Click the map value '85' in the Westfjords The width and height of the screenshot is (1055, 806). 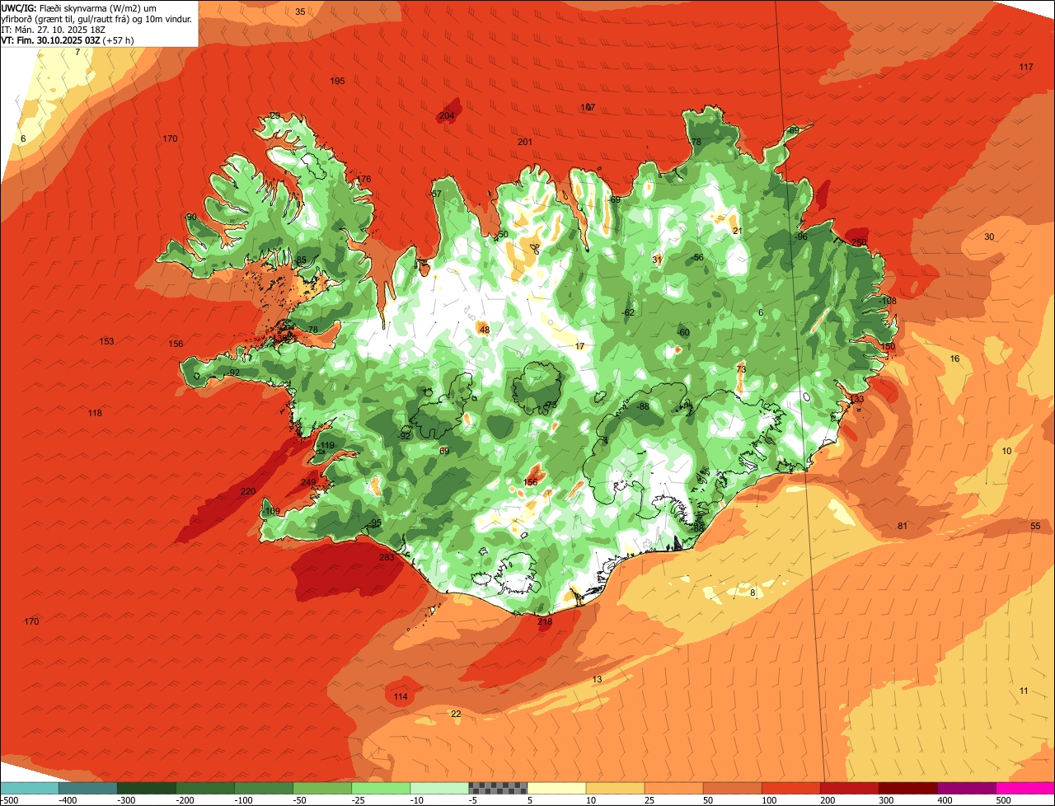coord(301,260)
